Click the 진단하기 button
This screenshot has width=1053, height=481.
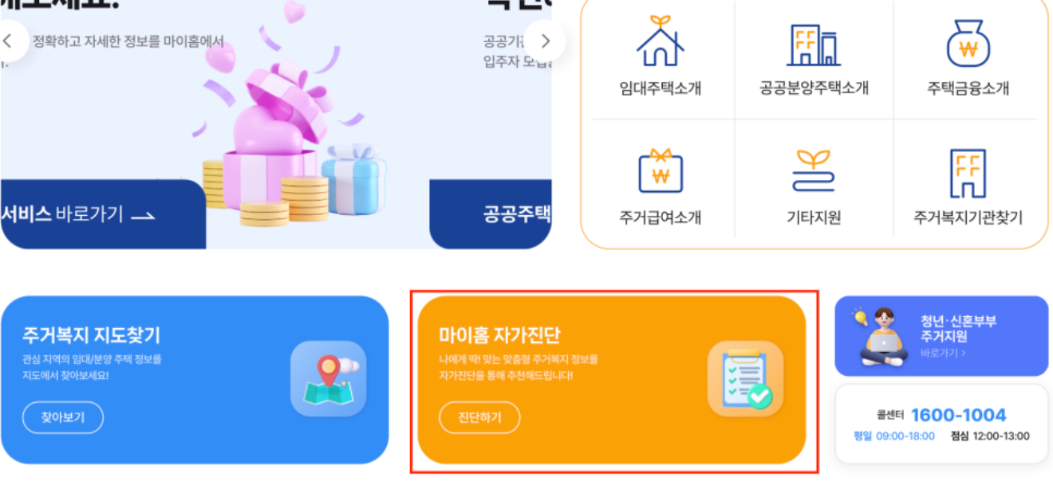479,417
